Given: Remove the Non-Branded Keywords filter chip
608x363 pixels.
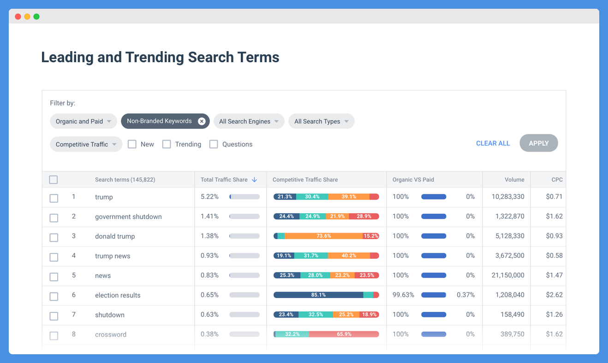Looking at the screenshot, I should pos(202,121).
